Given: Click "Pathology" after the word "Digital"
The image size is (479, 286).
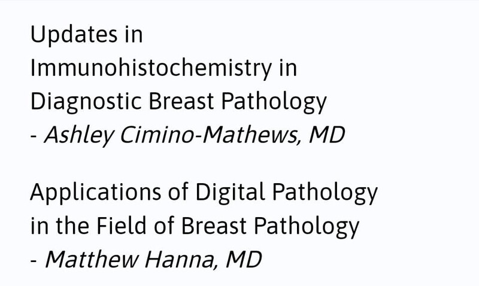Looking at the screenshot, I should (x=325, y=193).
